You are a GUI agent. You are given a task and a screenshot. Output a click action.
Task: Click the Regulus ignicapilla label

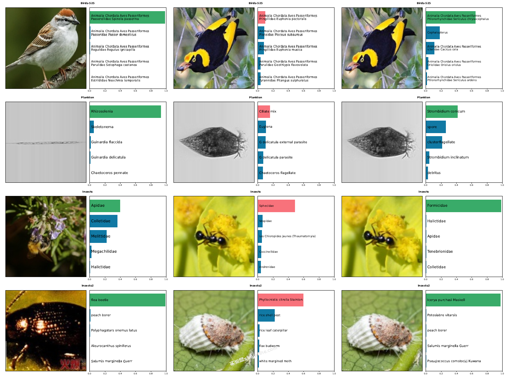[x=120, y=48]
